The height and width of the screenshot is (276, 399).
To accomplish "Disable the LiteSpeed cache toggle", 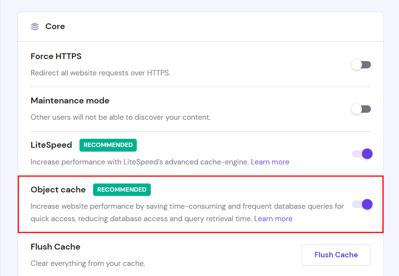I will pyautogui.click(x=362, y=154).
